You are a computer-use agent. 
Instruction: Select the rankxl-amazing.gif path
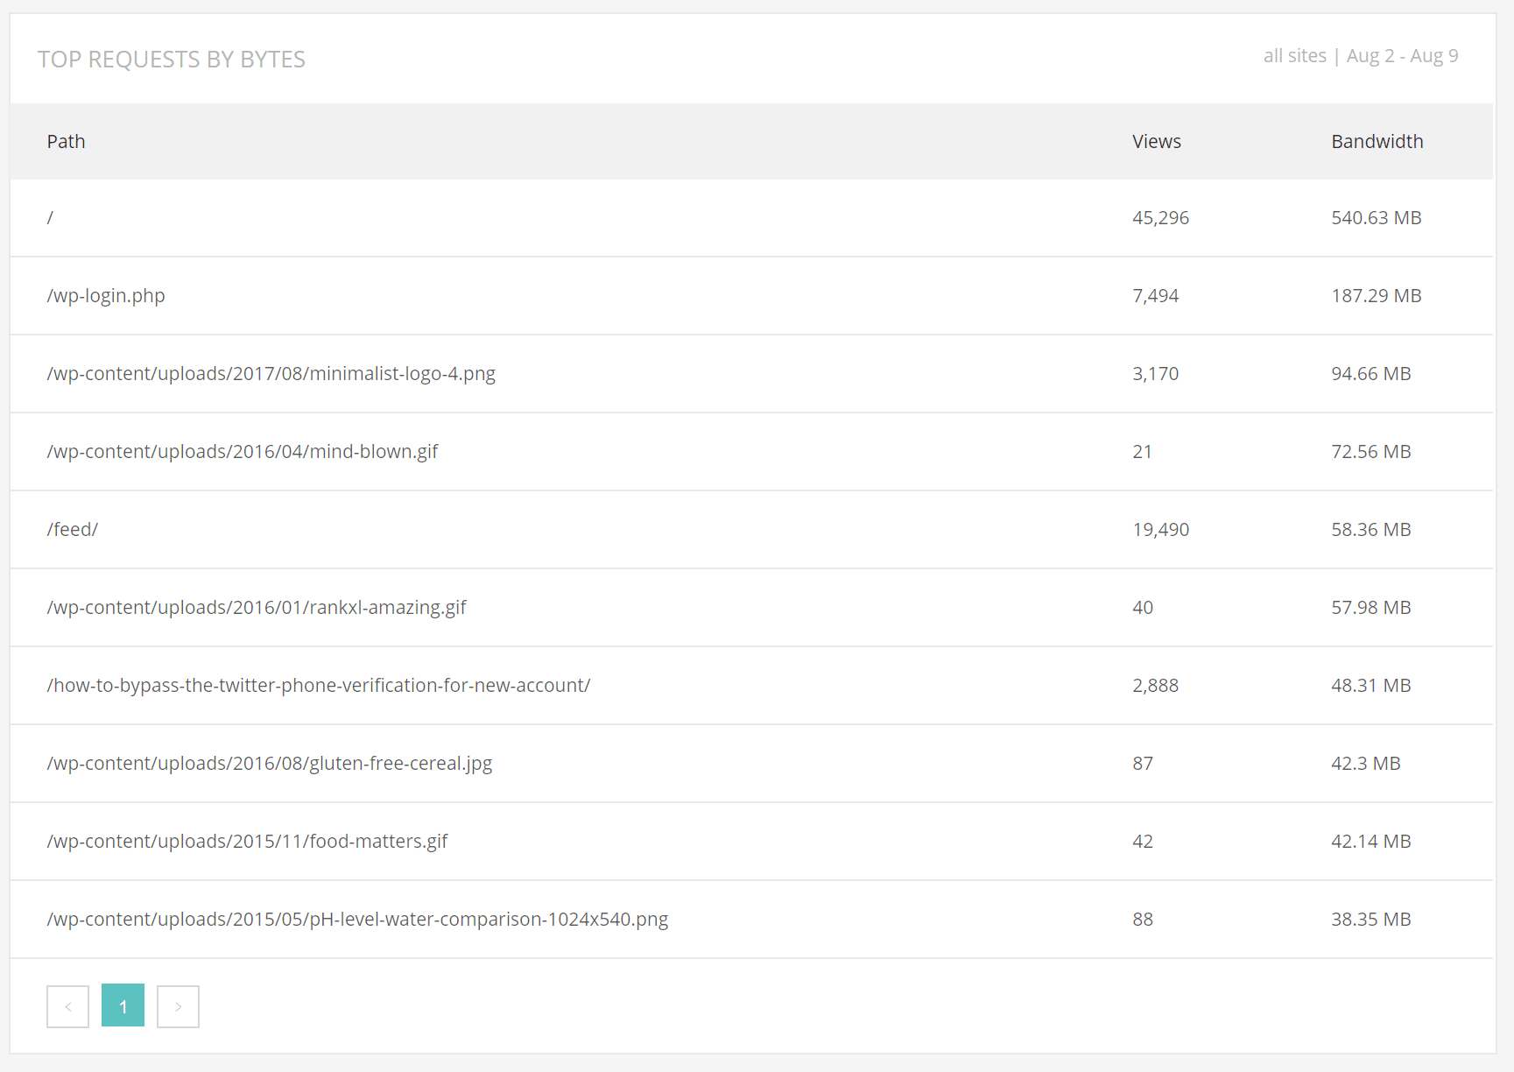click(256, 608)
